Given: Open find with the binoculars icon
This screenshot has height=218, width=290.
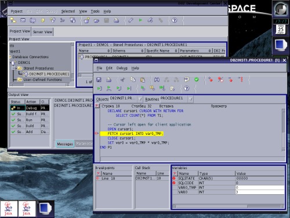Looking at the screenshot, I should 157,80.
